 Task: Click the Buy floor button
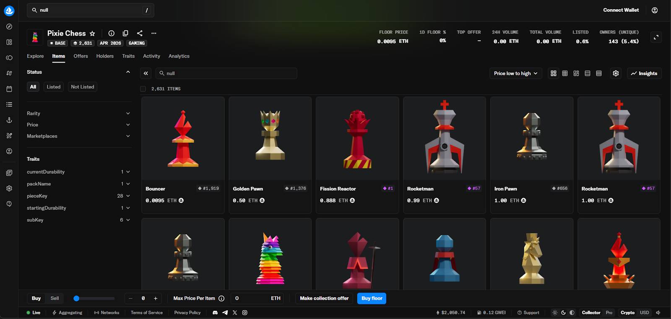pyautogui.click(x=372, y=298)
